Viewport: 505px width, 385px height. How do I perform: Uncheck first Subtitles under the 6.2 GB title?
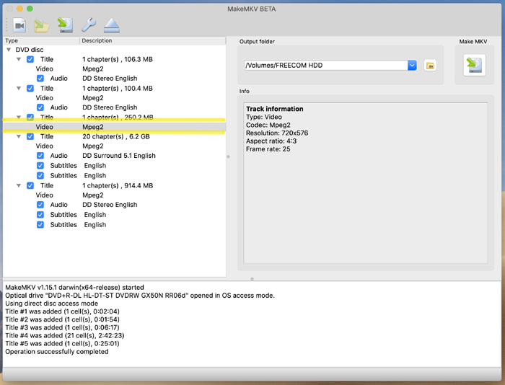[40, 165]
